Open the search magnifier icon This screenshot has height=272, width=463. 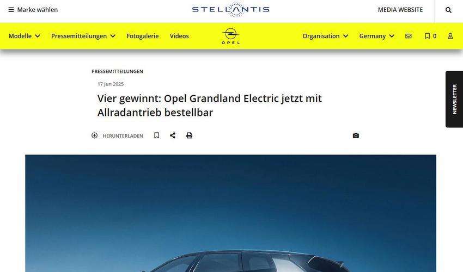click(448, 10)
